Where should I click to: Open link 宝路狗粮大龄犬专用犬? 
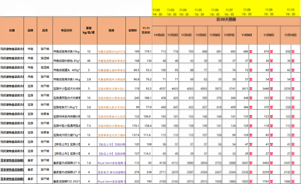111,107
